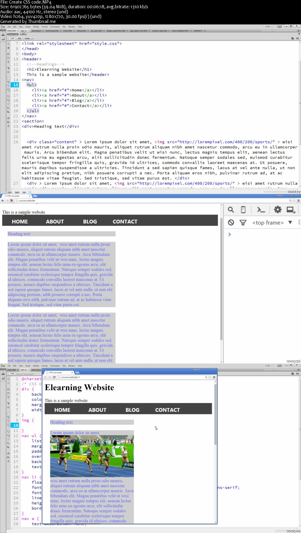The image size is (301, 533).
Task: Click HOME link in Elearning Website popup
Action: (62, 410)
